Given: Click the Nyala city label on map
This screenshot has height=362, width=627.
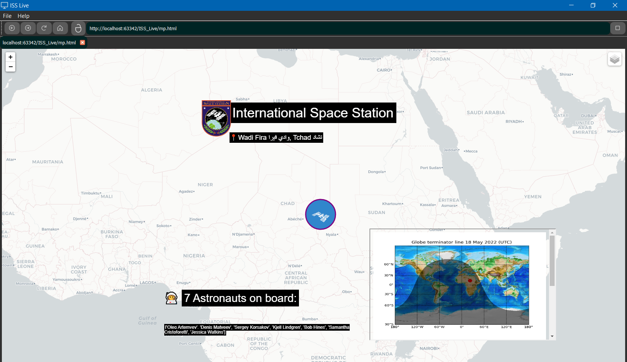Looking at the screenshot, I should click(x=332, y=234).
